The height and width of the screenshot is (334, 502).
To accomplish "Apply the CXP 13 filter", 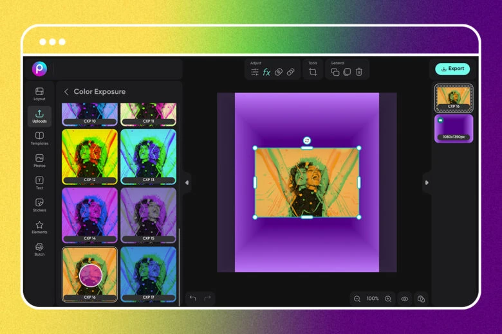I will pyautogui.click(x=148, y=157).
